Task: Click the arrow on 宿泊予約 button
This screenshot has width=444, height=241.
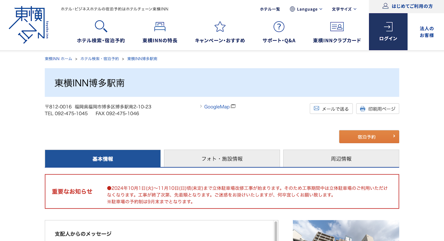Action: coord(394,136)
